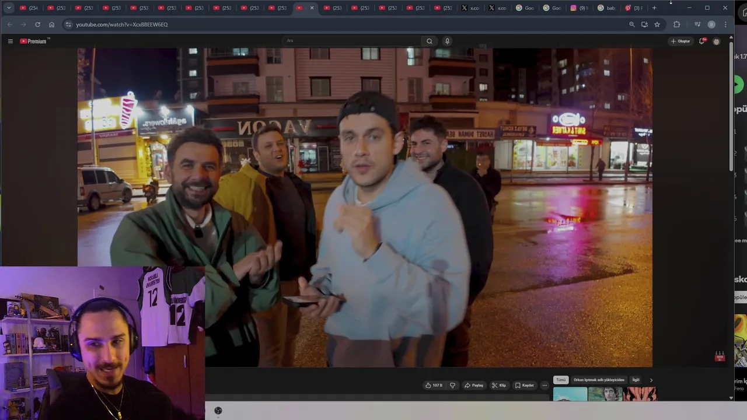Show next filter chips with arrow
The image size is (747, 420).
pos(651,380)
